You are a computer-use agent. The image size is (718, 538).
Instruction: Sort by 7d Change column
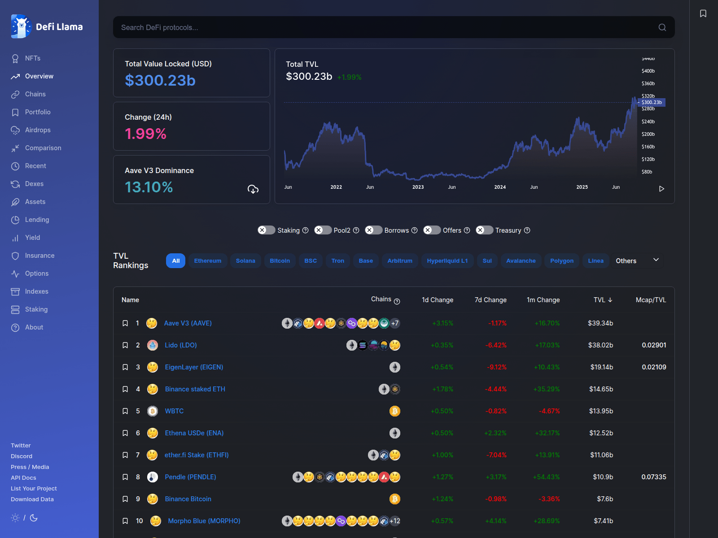[490, 300]
